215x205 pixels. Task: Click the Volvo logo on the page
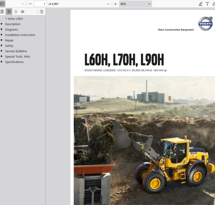click(x=205, y=24)
